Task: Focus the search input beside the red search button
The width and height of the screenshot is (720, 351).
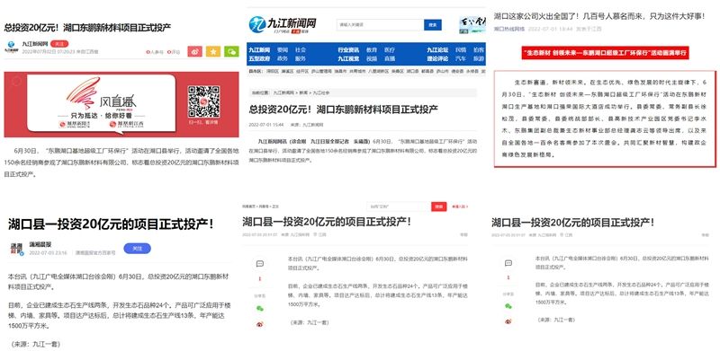Action: (x=398, y=206)
